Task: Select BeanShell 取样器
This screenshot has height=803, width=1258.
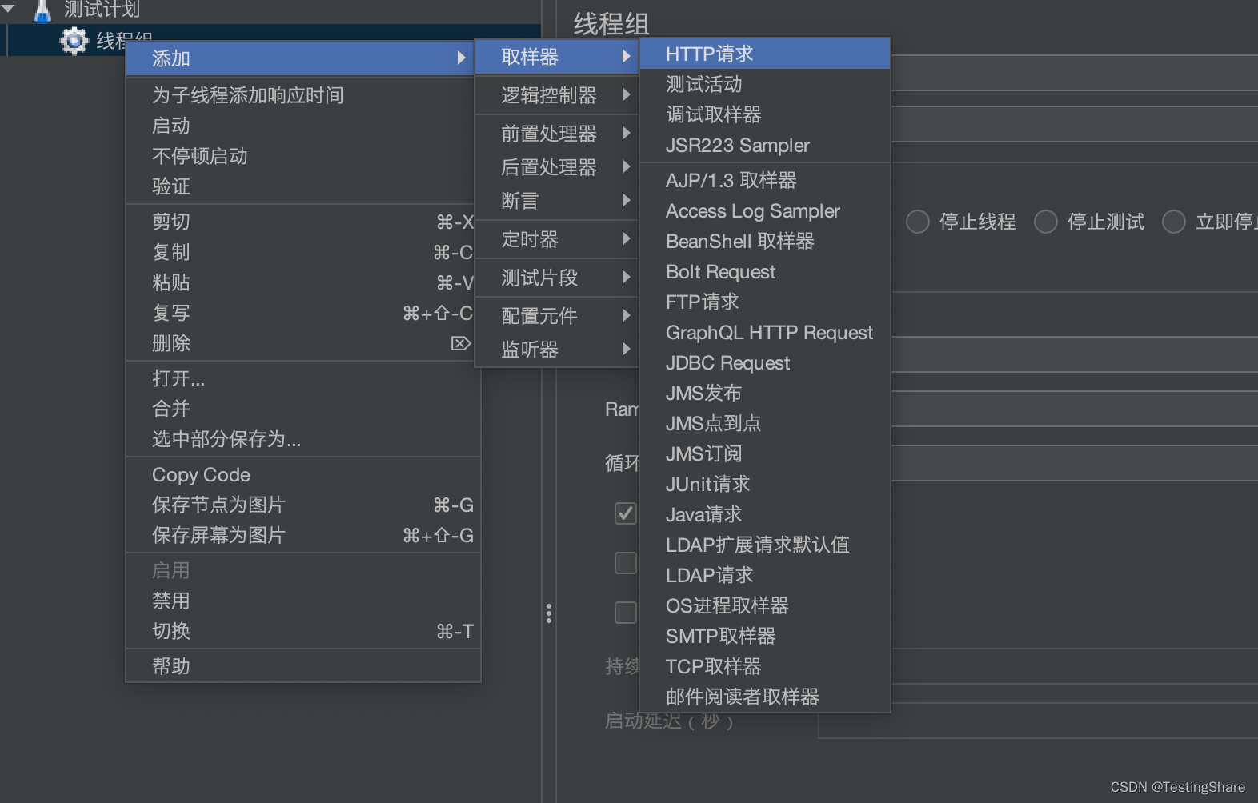Action: click(765, 241)
